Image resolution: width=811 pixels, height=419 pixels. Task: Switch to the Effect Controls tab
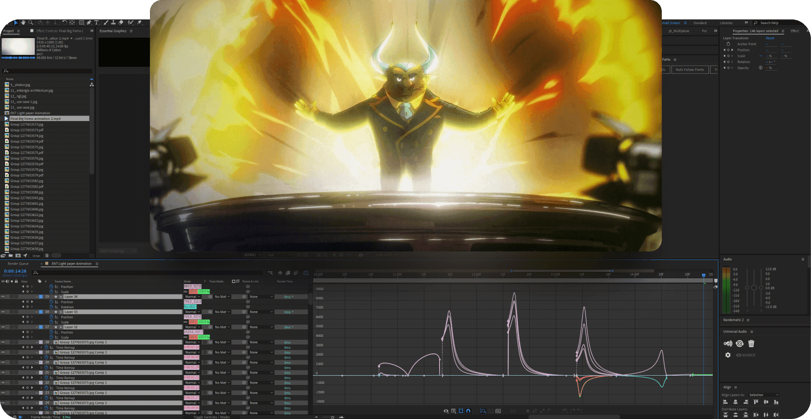(x=59, y=31)
